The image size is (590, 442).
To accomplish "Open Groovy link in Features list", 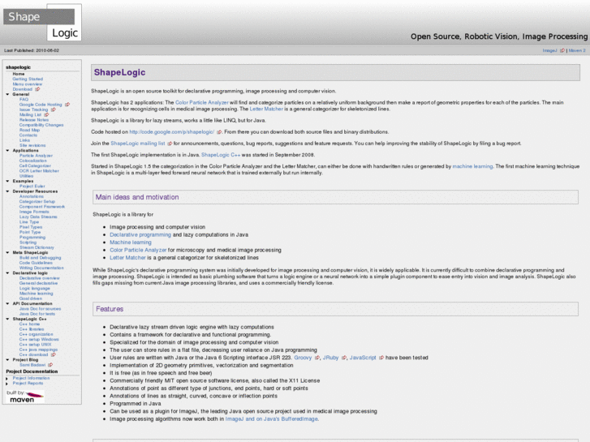I will point(303,358).
